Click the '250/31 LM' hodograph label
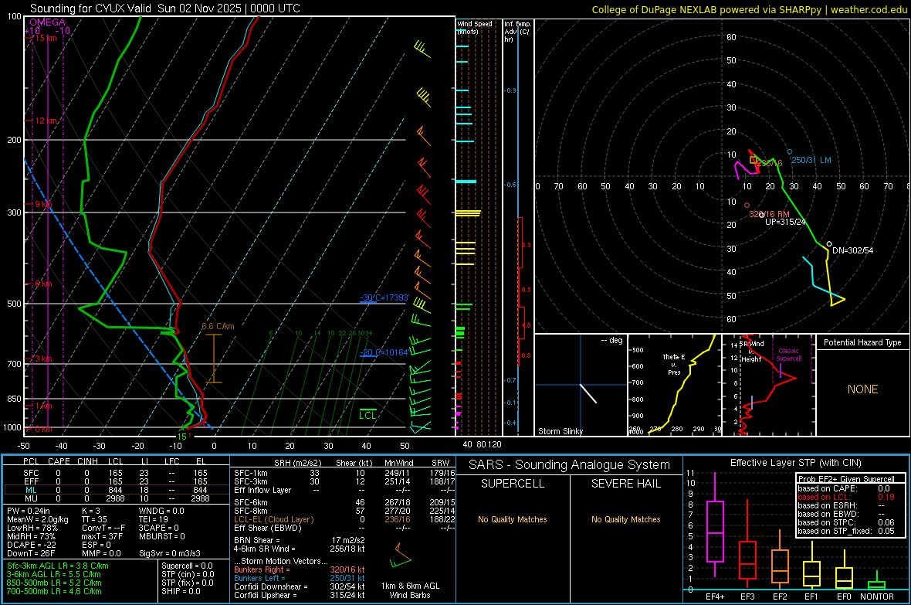The width and height of the screenshot is (911, 605). tap(811, 160)
